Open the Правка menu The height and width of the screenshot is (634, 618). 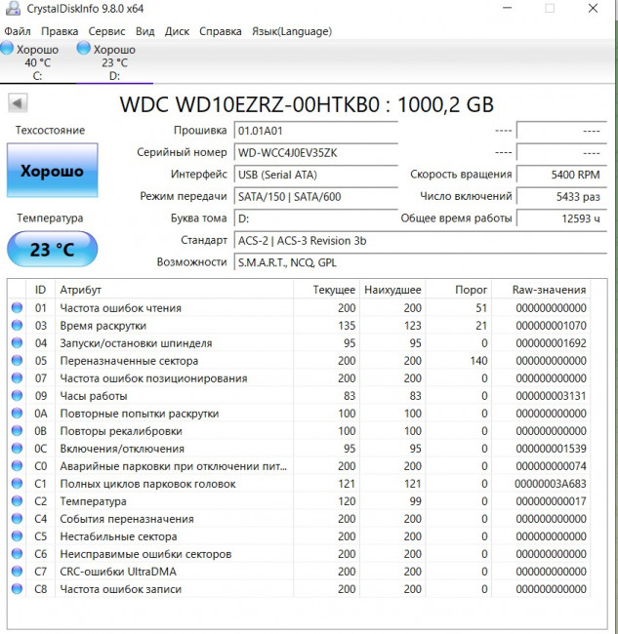pyautogui.click(x=60, y=31)
